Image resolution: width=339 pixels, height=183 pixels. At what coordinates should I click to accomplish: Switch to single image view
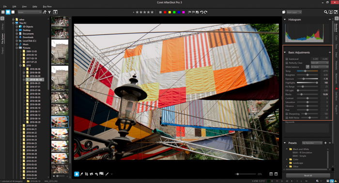pyautogui.click(x=13, y=12)
